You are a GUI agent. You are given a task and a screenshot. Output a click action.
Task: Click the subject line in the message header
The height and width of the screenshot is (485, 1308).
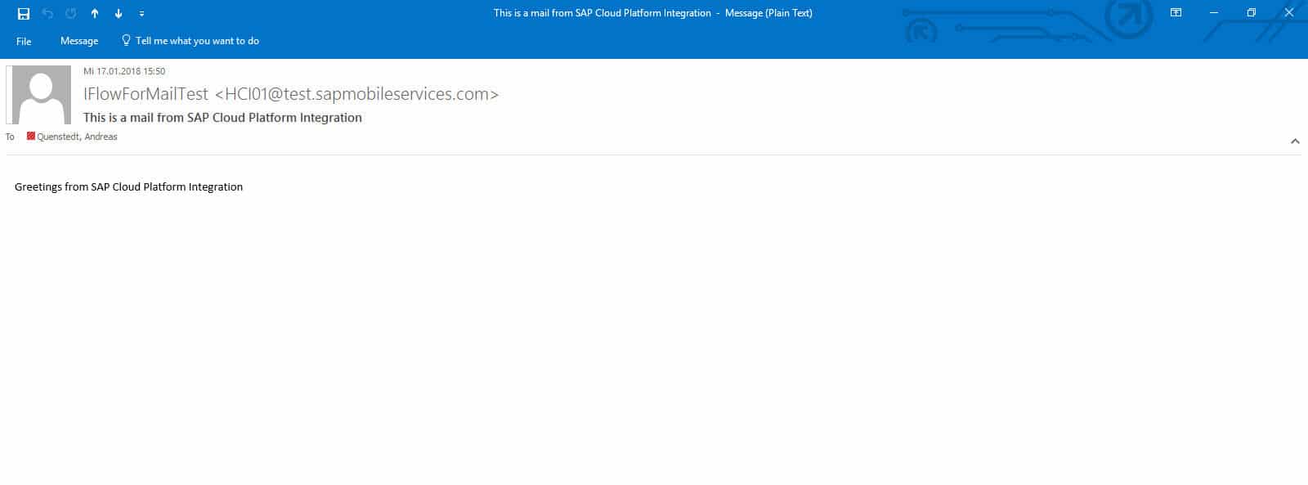222,118
